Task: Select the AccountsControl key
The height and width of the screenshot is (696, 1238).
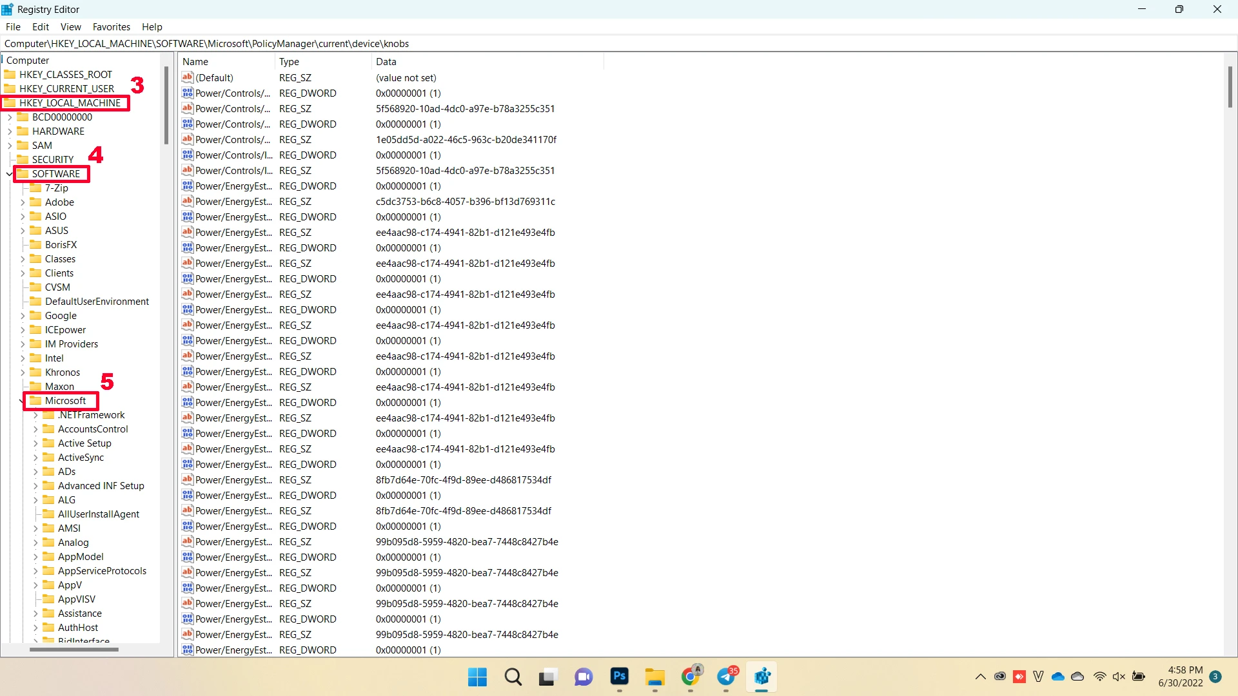Action: (x=93, y=429)
